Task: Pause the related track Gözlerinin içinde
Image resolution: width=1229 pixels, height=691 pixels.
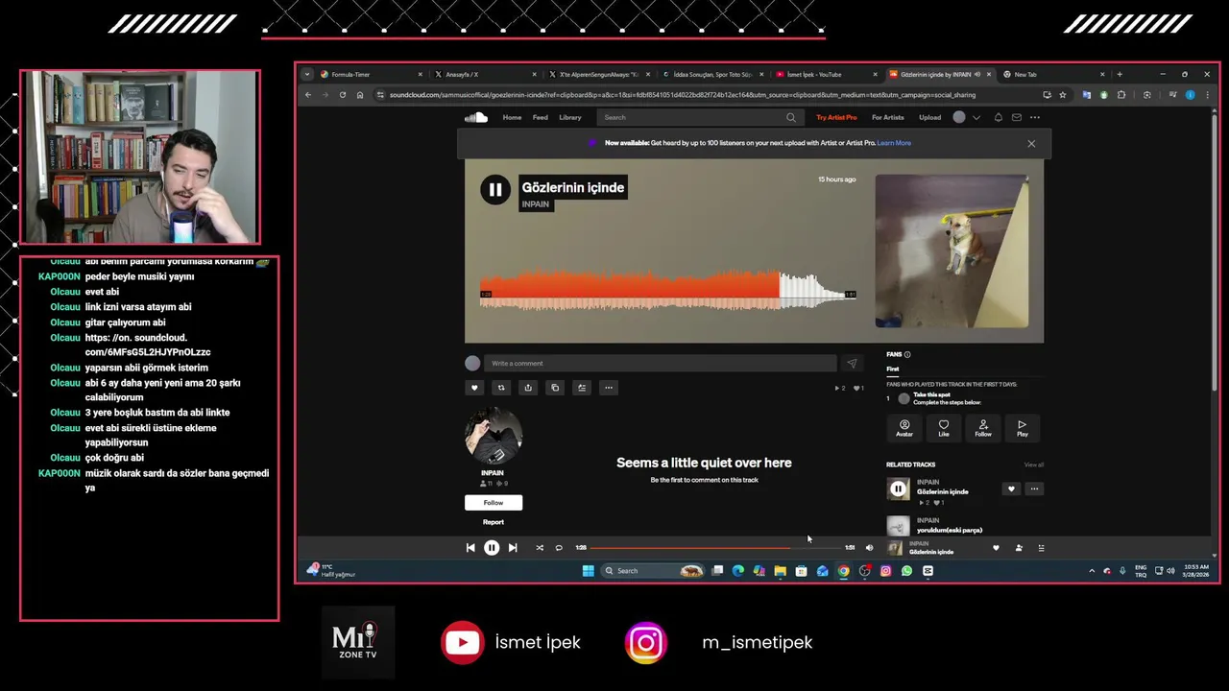Action: pos(898,489)
